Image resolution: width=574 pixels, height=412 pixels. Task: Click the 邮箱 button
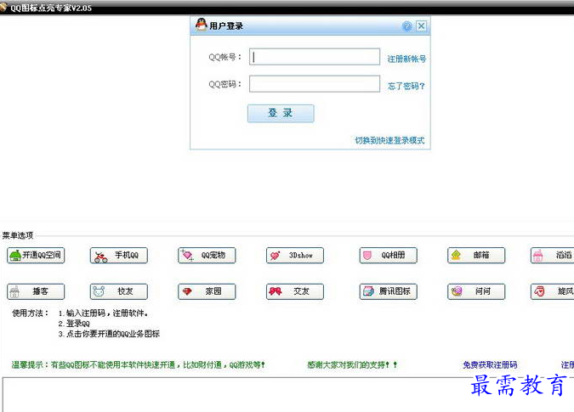tap(476, 255)
